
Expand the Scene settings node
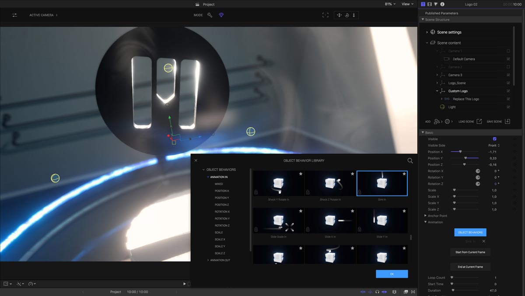(x=427, y=32)
